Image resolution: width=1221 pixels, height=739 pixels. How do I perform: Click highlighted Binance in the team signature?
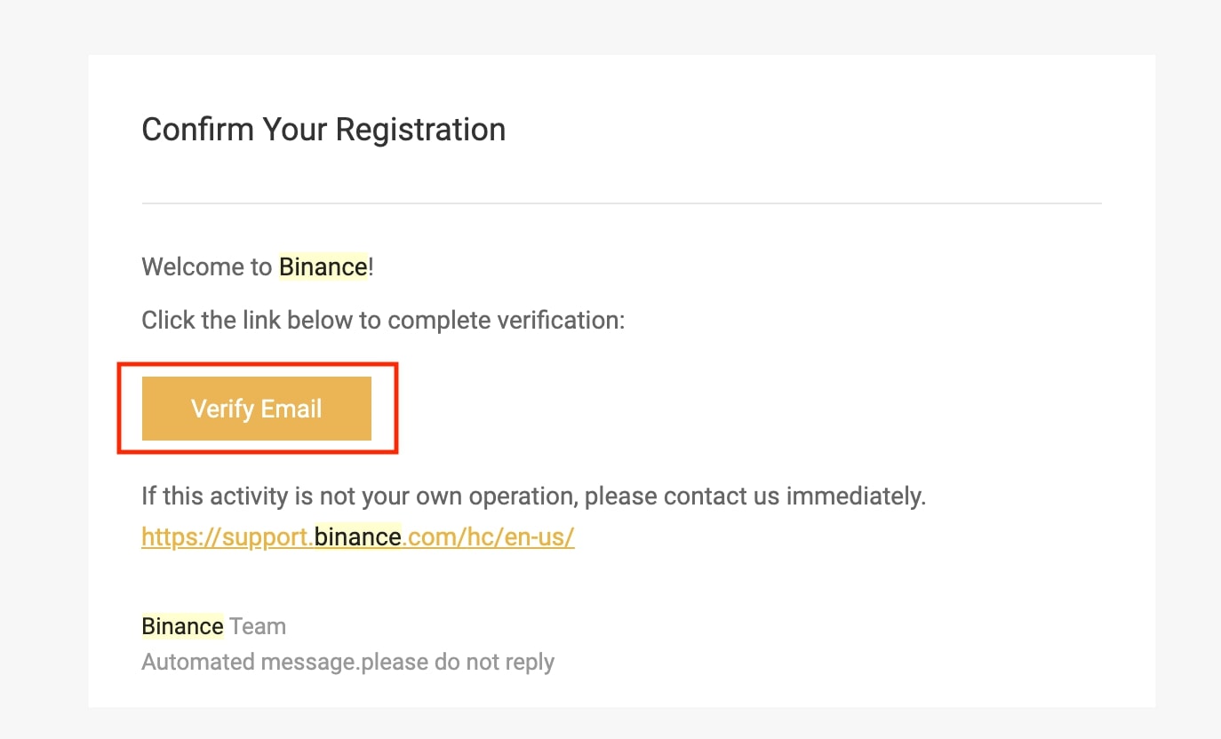tap(183, 626)
